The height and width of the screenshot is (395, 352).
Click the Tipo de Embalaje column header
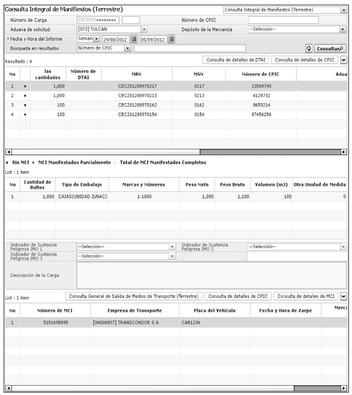pos(82,184)
